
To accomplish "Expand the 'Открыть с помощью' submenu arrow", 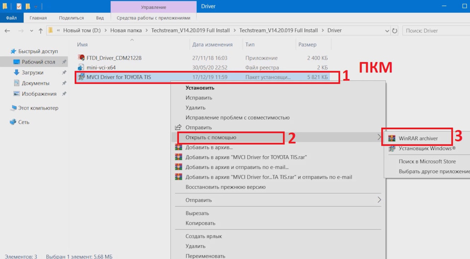I will (379, 137).
